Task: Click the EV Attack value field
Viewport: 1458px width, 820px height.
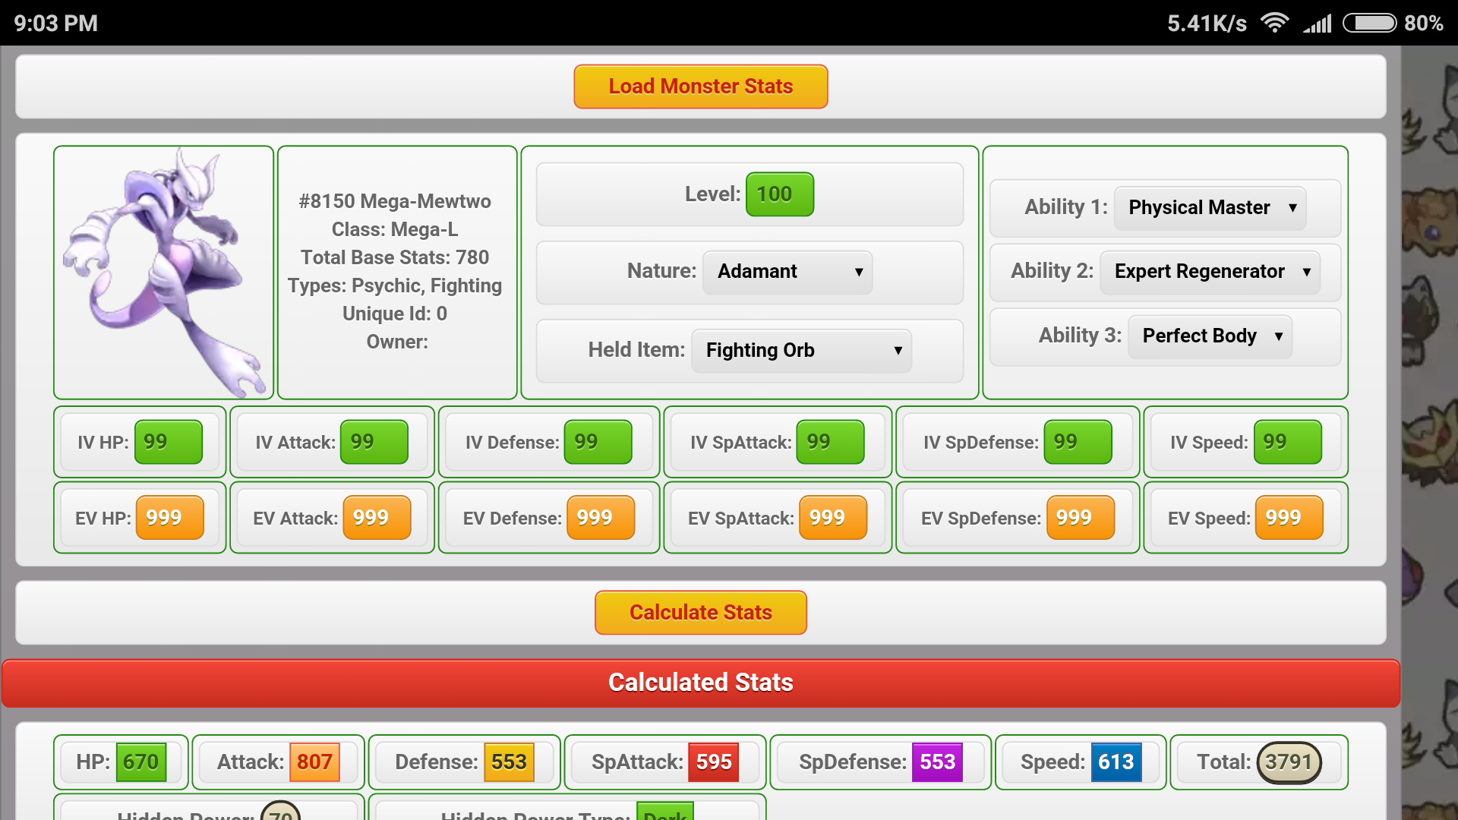Action: (x=377, y=518)
